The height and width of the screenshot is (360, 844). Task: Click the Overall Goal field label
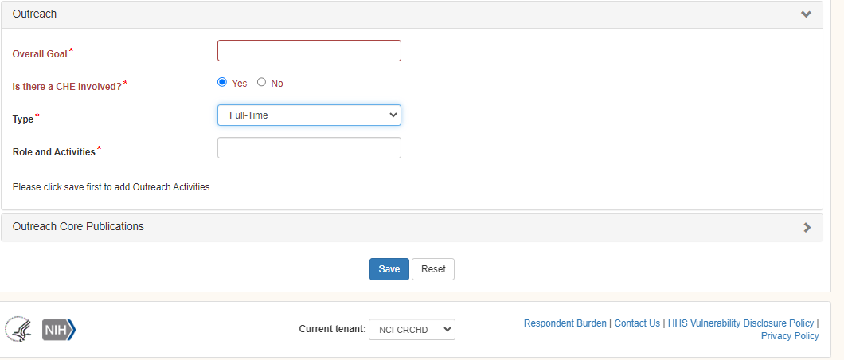[x=40, y=54]
